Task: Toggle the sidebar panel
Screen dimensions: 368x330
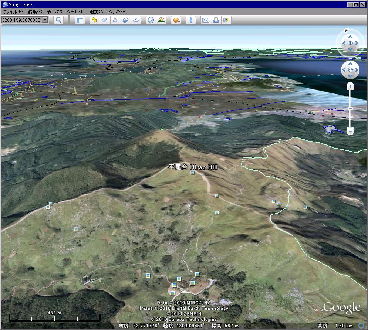Action: pos(80,20)
